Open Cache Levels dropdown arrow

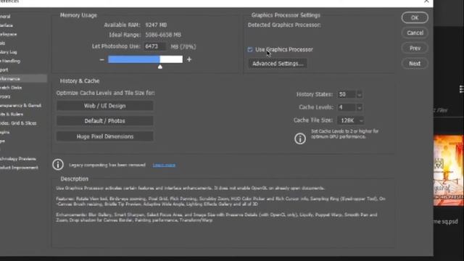pos(360,107)
